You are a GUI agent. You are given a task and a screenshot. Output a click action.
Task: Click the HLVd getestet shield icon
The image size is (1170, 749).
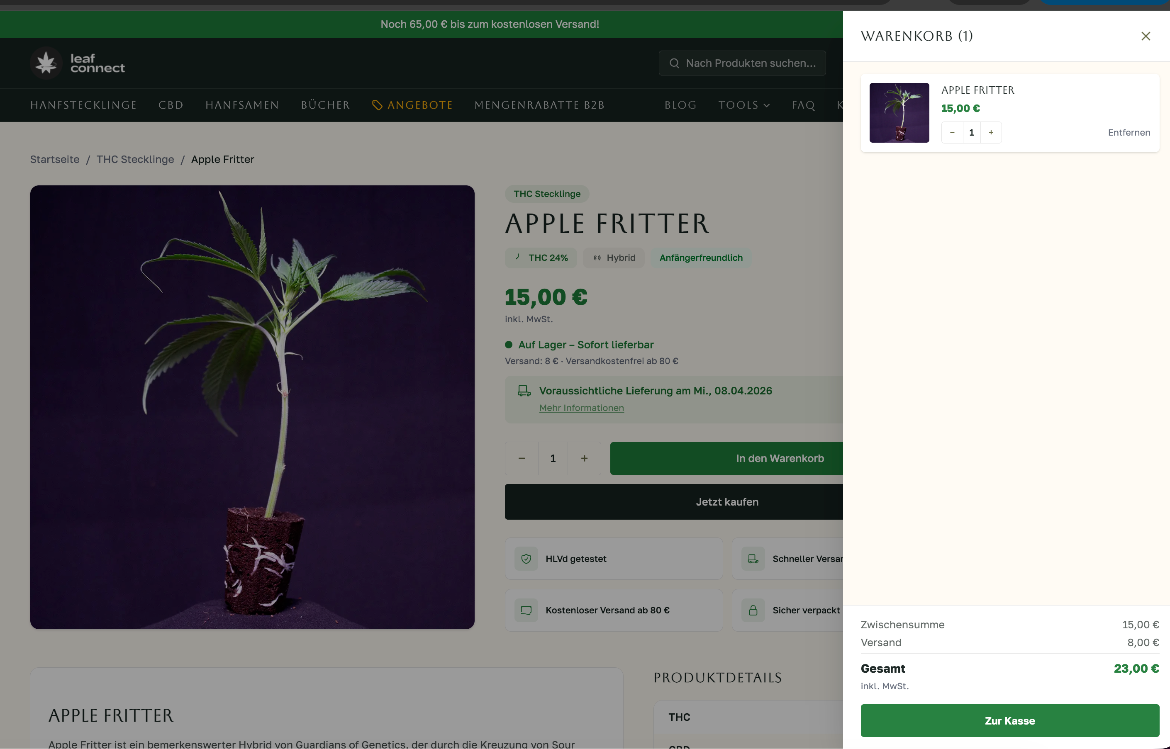tap(526, 559)
